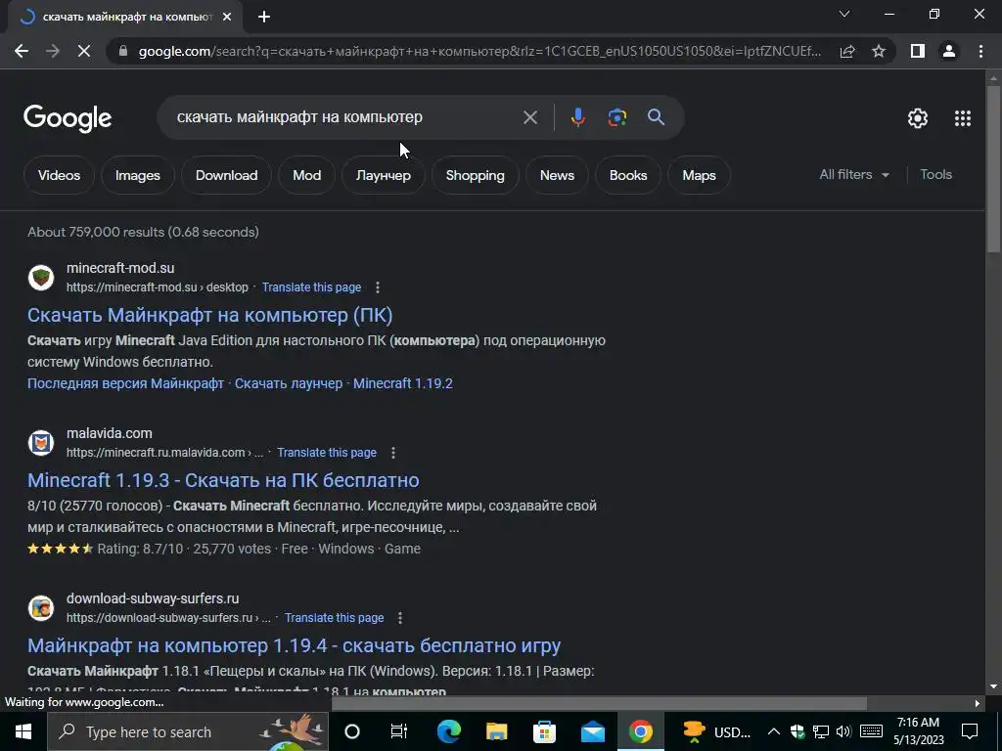This screenshot has width=1002, height=751.
Task: Open the Mail app from the taskbar
Action: click(x=592, y=731)
